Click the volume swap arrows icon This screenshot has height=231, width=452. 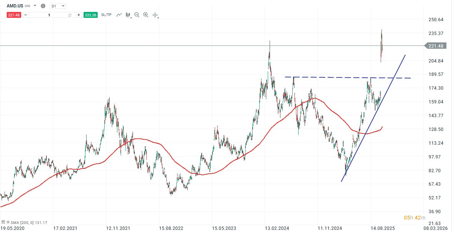pyautogui.click(x=69, y=15)
